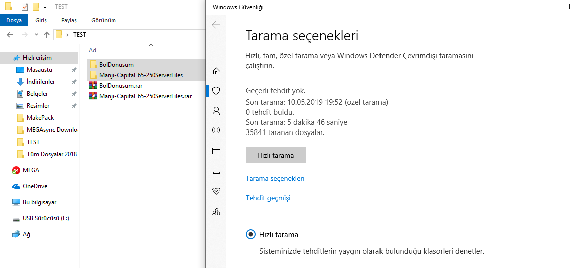
Task: Click the İndirilenler download arrow icon
Action: click(20, 82)
